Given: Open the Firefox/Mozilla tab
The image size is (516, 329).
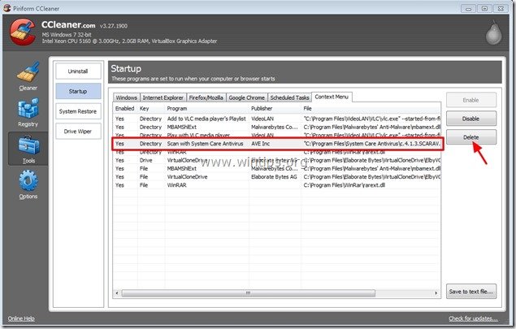Looking at the screenshot, I should pos(207,97).
